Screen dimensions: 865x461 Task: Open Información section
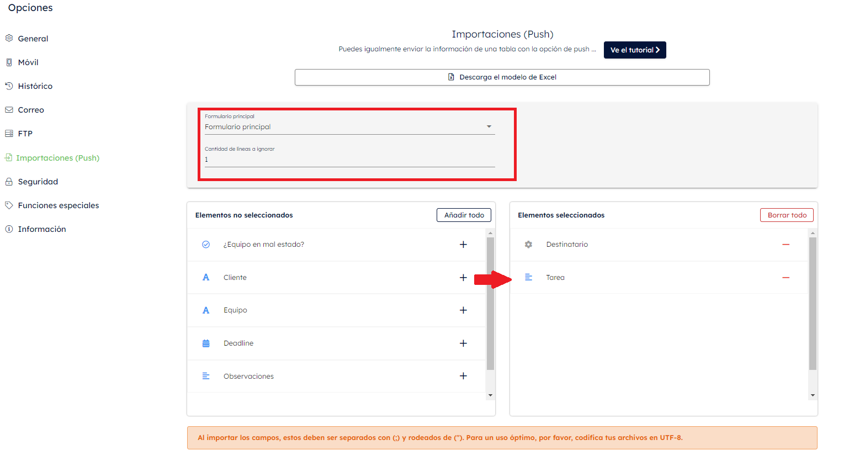[42, 229]
